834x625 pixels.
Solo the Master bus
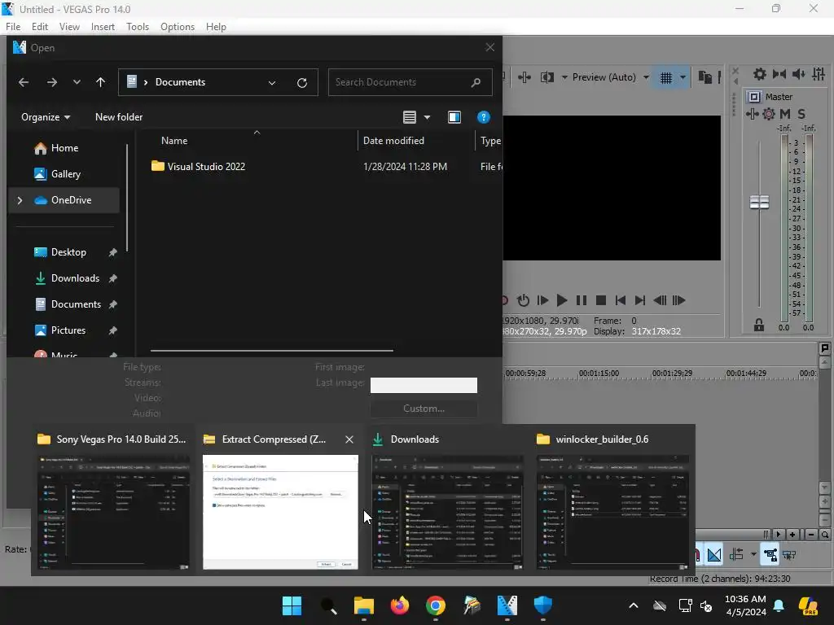click(801, 114)
